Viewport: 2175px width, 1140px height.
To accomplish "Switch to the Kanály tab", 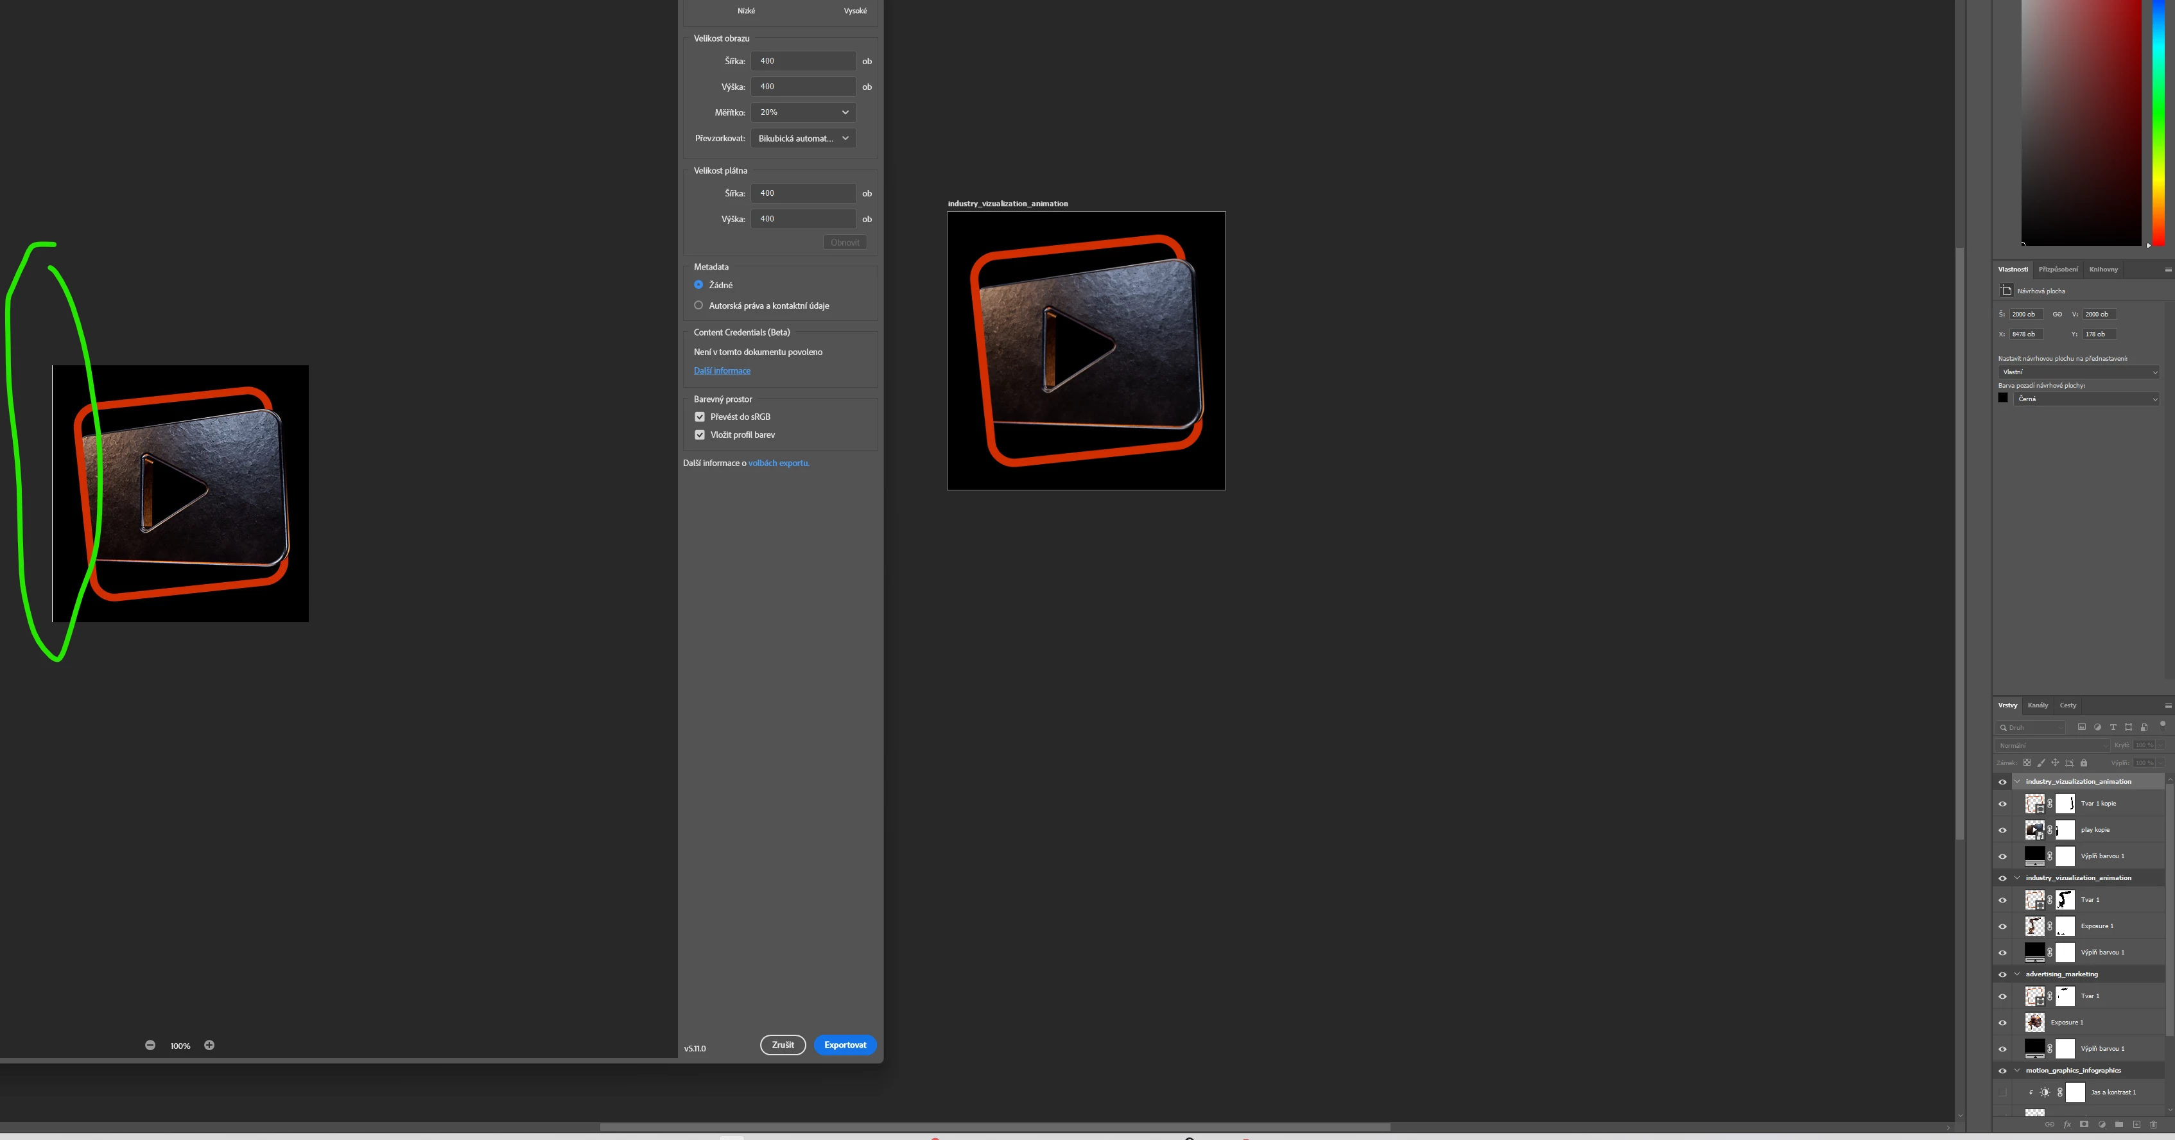I will 2038,705.
